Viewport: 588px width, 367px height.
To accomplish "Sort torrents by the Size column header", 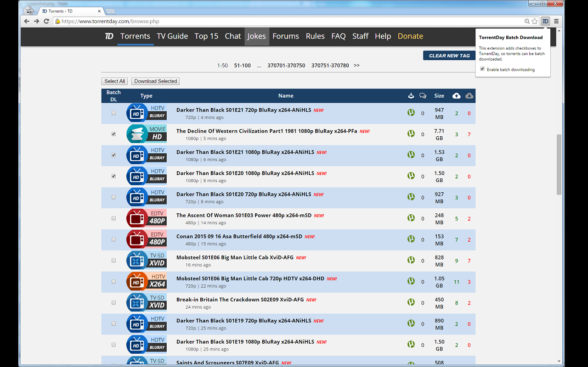I will (439, 96).
